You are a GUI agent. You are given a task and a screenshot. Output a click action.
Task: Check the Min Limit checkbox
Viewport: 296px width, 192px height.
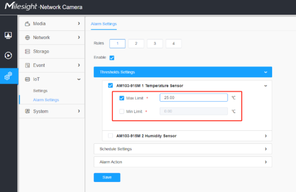[122, 111]
